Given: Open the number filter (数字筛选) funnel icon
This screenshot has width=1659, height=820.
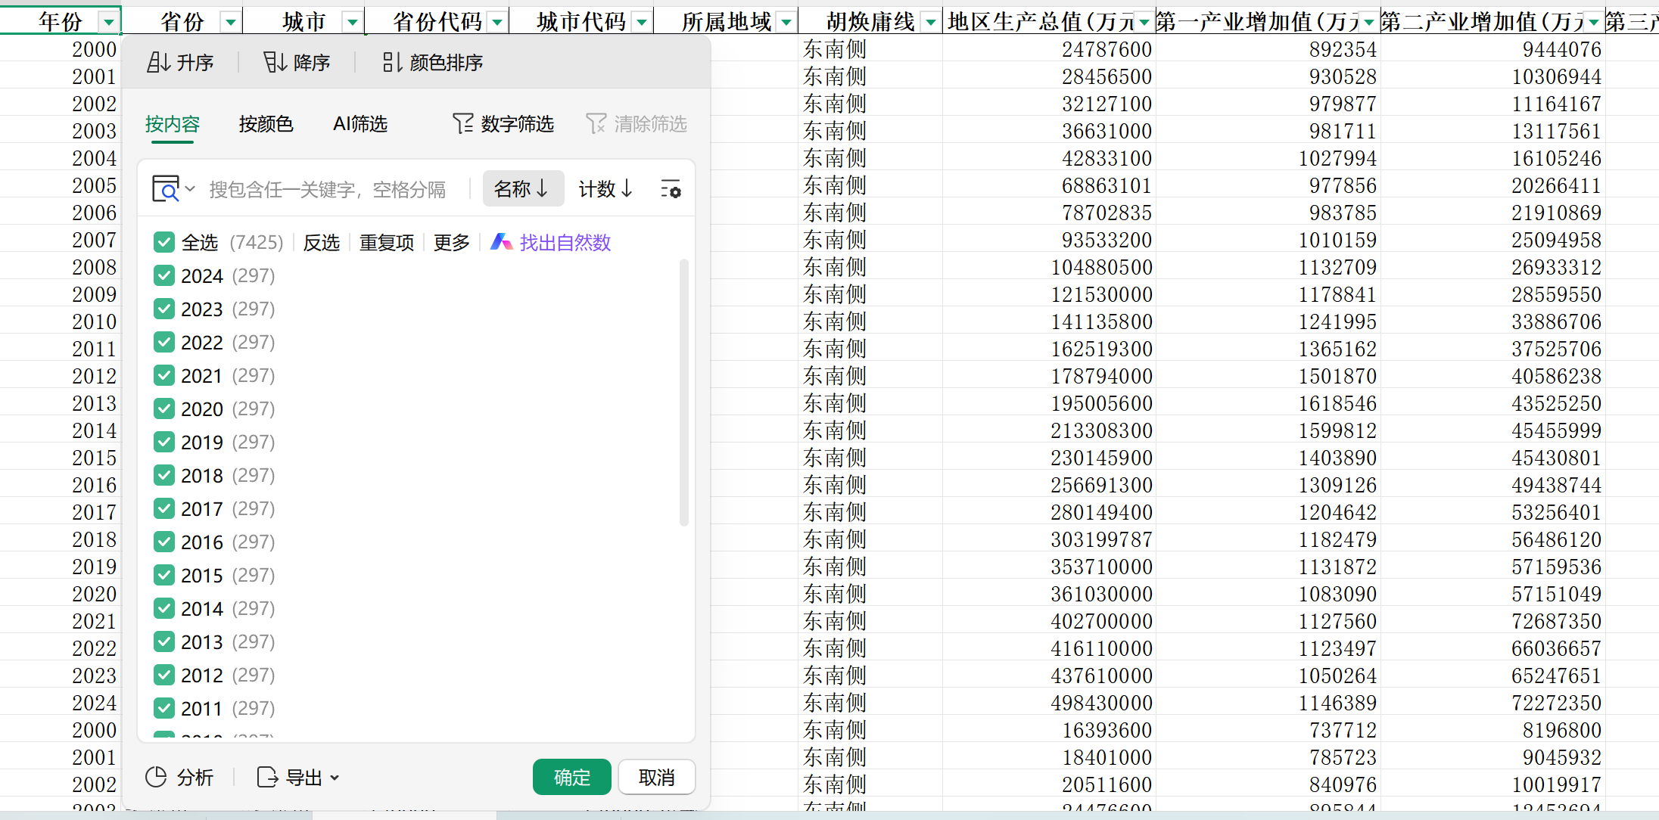Looking at the screenshot, I should pyautogui.click(x=462, y=123).
